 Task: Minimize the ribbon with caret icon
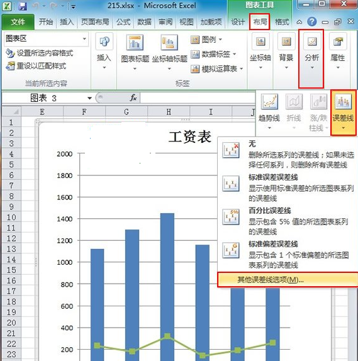click(299, 22)
